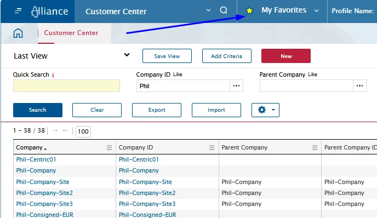Open the Parent Company column menu icon
This screenshot has height=218, width=377.
(x=315, y=147)
